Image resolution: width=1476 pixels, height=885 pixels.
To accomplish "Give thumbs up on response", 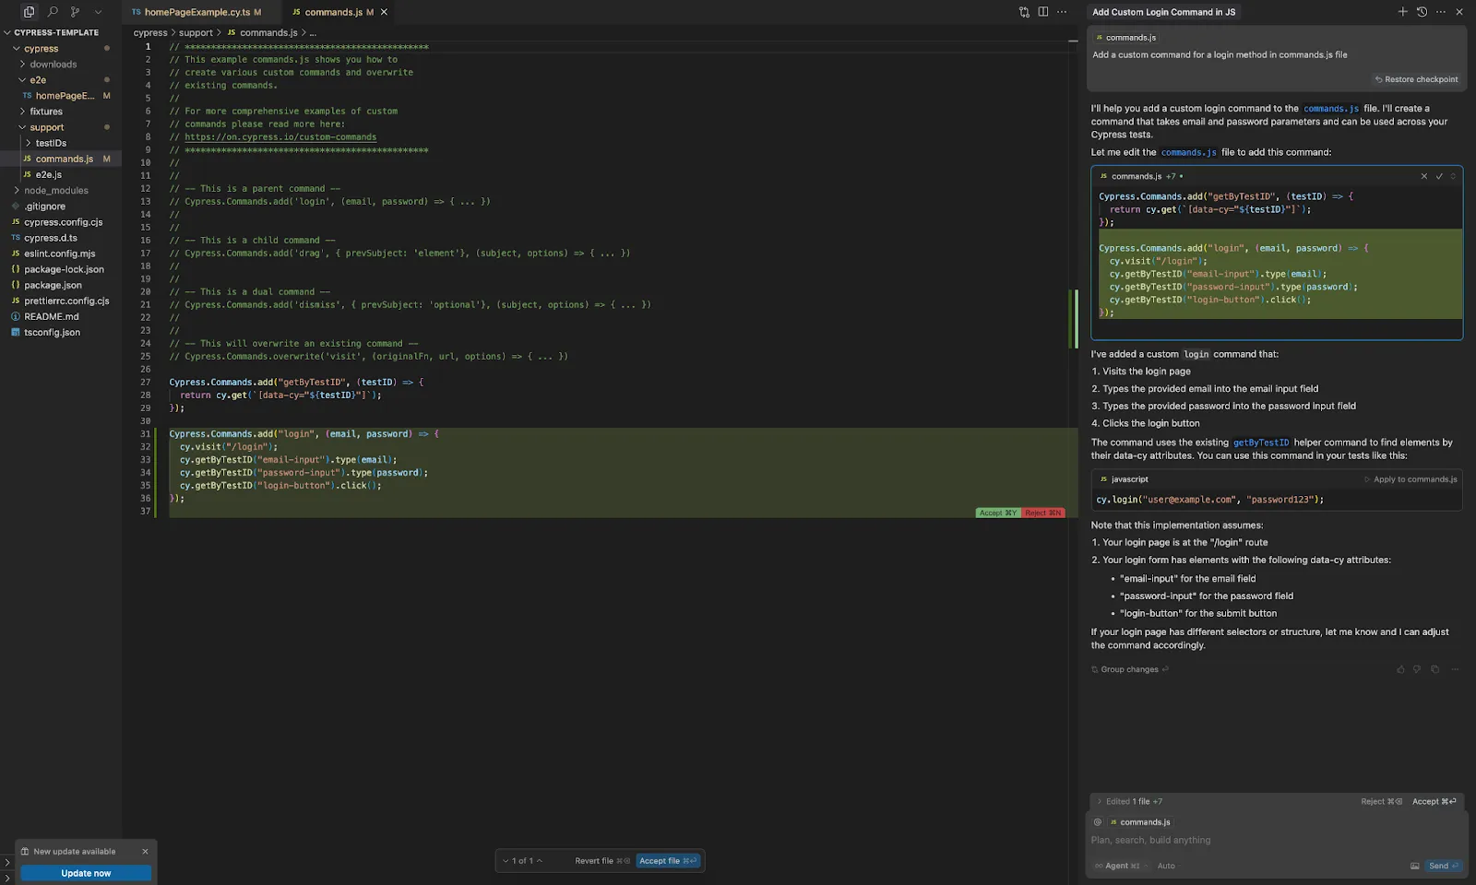I will coord(1400,669).
